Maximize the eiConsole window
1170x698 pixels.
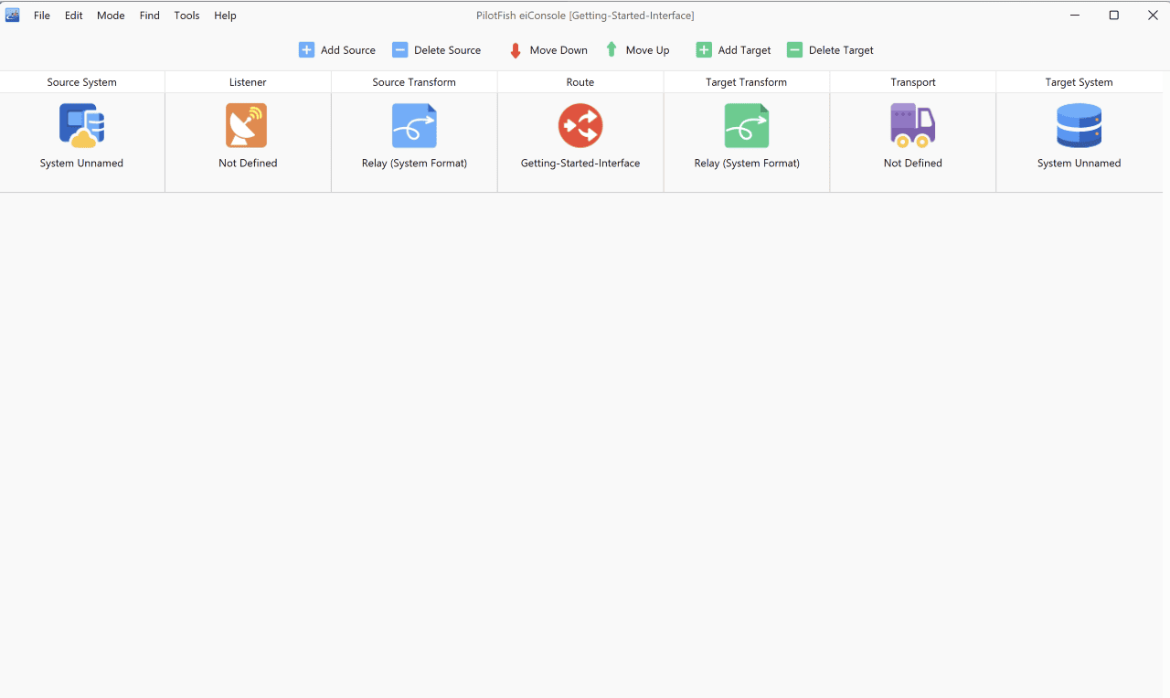[x=1114, y=16]
